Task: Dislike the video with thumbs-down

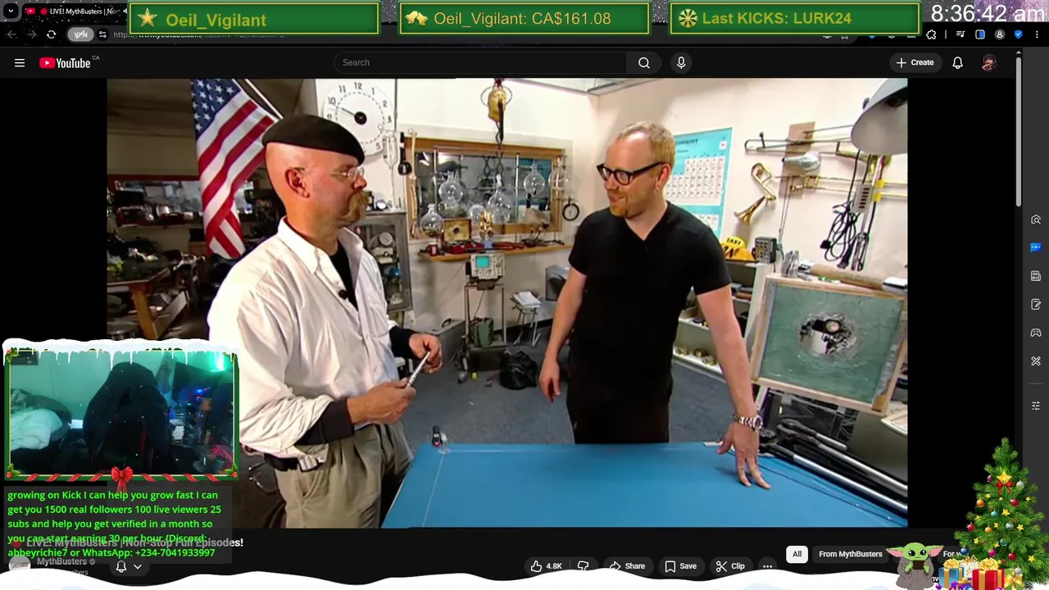Action: click(584, 566)
